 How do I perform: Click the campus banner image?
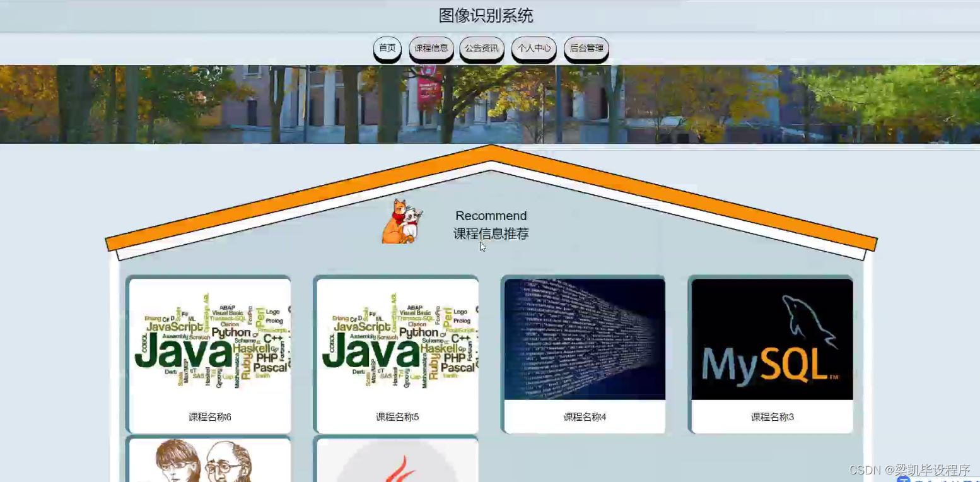tap(490, 103)
